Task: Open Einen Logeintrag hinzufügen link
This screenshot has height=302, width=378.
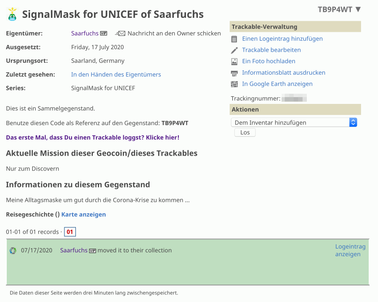Action: pos(282,39)
